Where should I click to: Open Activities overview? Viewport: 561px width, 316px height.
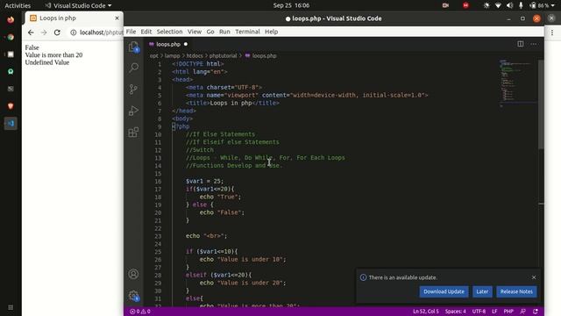point(18,5)
